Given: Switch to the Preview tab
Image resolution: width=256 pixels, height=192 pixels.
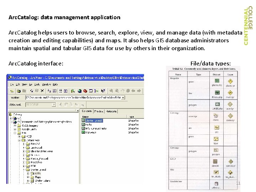Looking at the screenshot, I should point(99,111).
